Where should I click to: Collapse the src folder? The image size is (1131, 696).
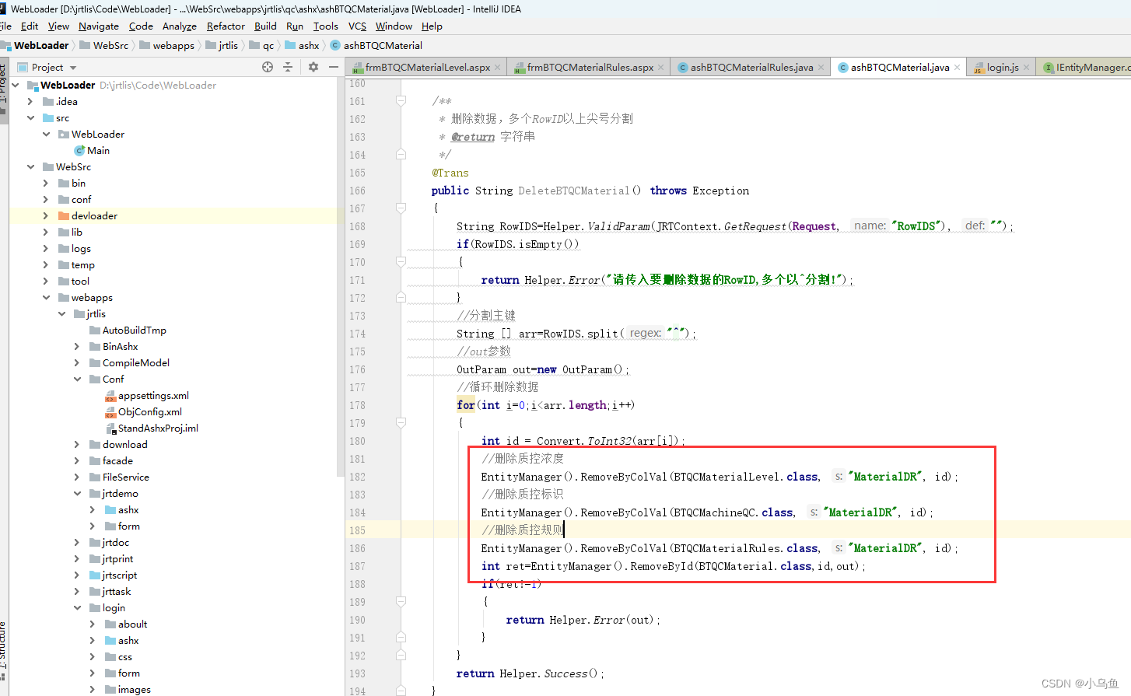click(30, 117)
